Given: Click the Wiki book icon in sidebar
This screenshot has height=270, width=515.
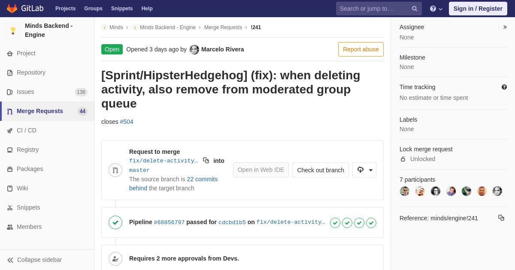Looking at the screenshot, I should [10, 189].
